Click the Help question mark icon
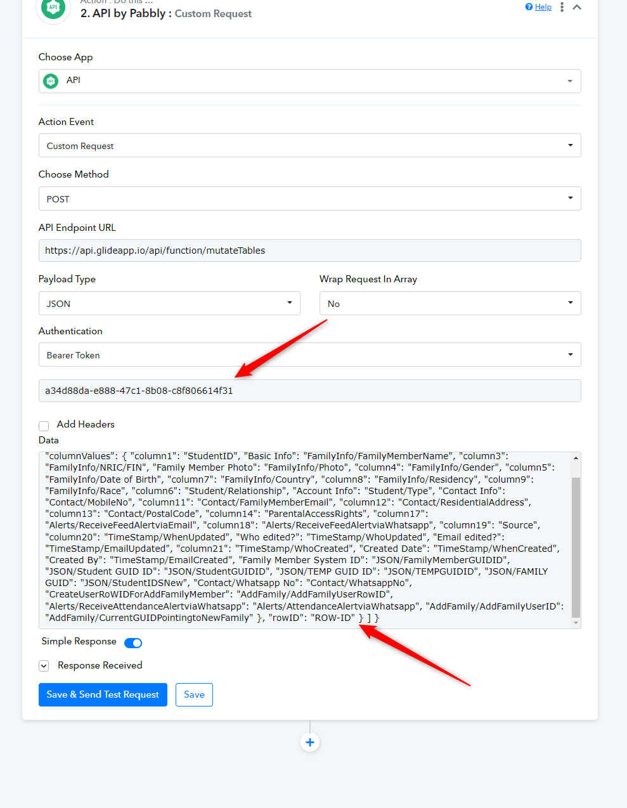The width and height of the screenshot is (627, 808). pos(529,7)
